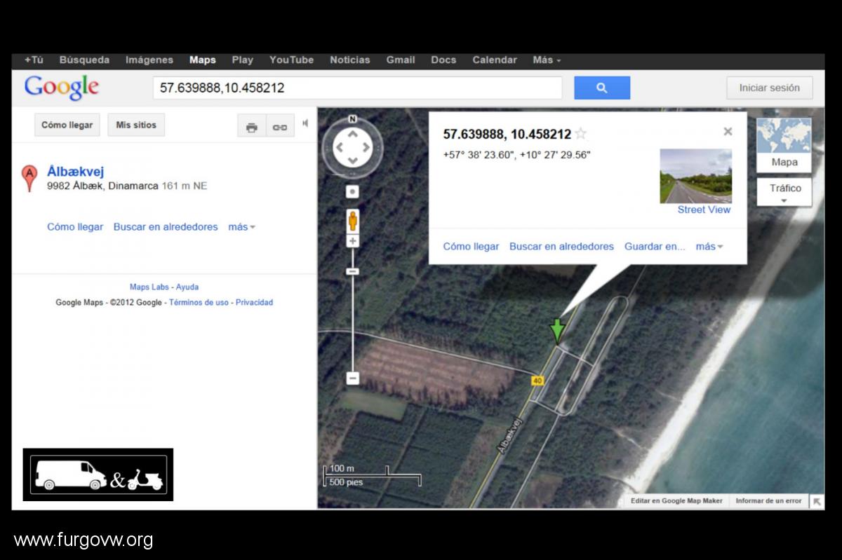The width and height of the screenshot is (842, 560).
Task: Click the my-location button below compass
Action: (353, 191)
